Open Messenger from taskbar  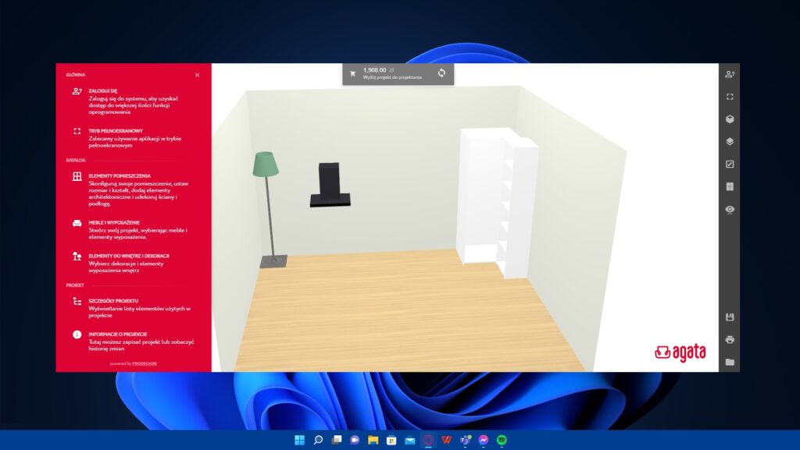coord(483,440)
